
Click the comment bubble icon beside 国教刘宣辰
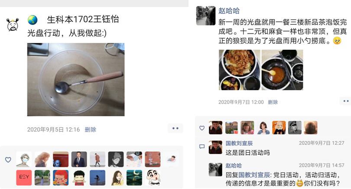tap(202, 147)
